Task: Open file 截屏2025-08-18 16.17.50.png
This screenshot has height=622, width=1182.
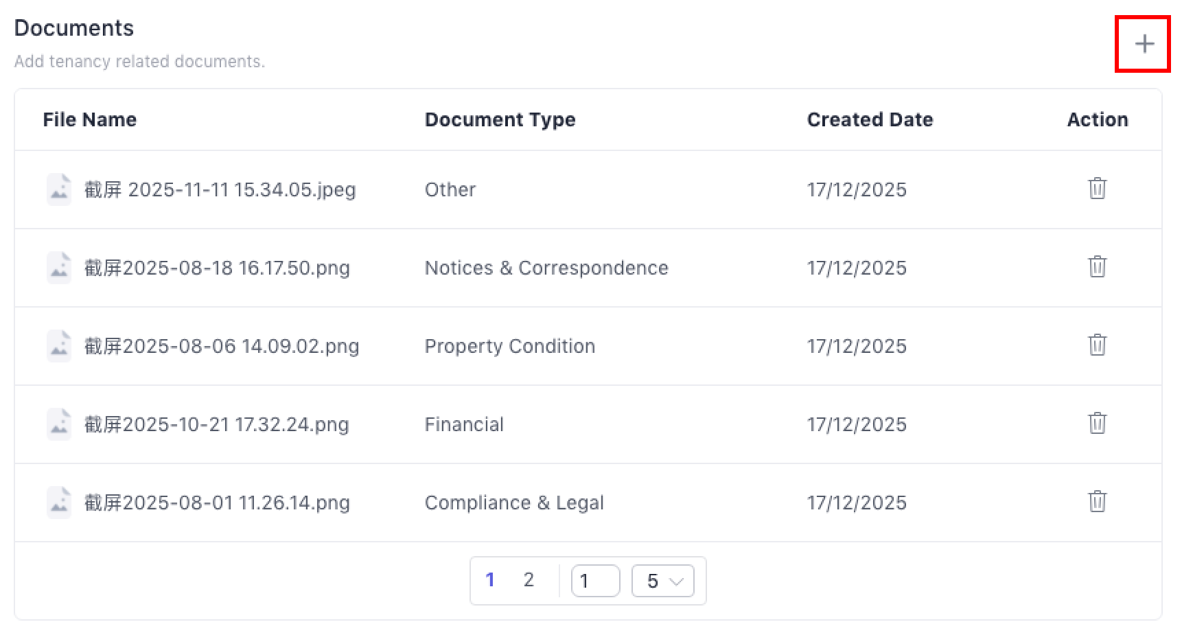Action: (x=217, y=268)
